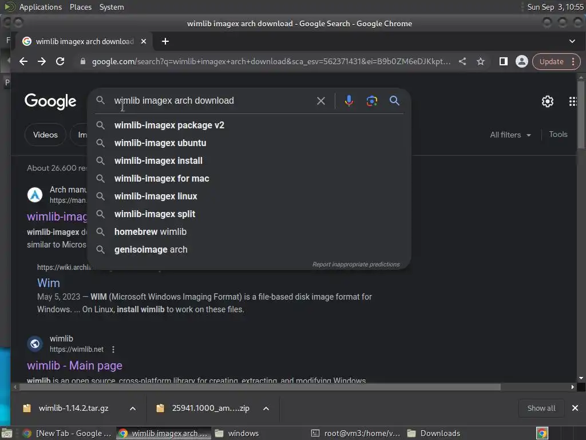
Task: Click the Chrome icon in taskbar tray
Action: (542, 433)
